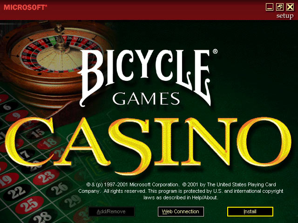Viewport: 298px width, 223px height.
Task: Close the setup window with X
Action: coord(290,7)
